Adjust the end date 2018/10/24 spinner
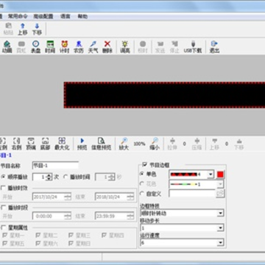The image size is (265, 265). tap(130, 197)
